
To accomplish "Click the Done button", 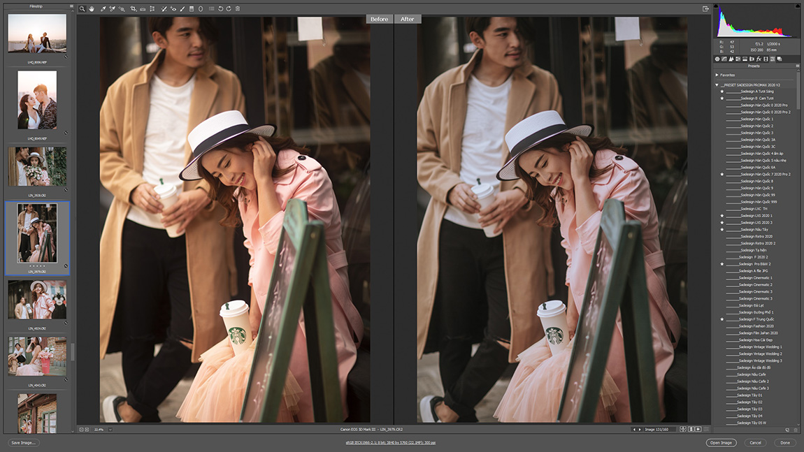I will tap(785, 443).
